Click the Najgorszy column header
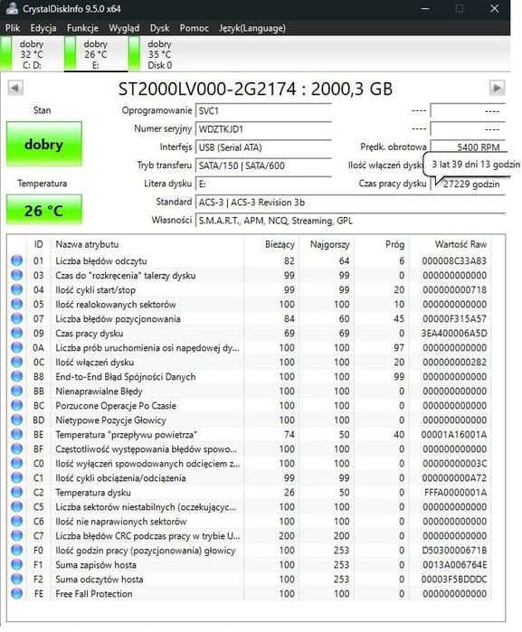This screenshot has width=522, height=632. (327, 244)
